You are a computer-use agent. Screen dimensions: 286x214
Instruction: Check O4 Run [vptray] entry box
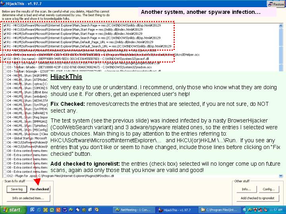coord(5,84)
